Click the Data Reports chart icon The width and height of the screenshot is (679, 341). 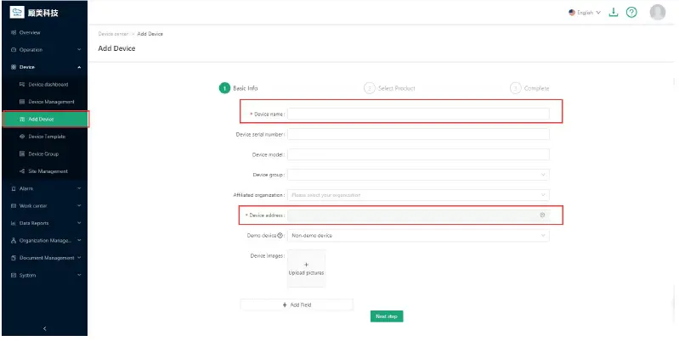point(14,223)
